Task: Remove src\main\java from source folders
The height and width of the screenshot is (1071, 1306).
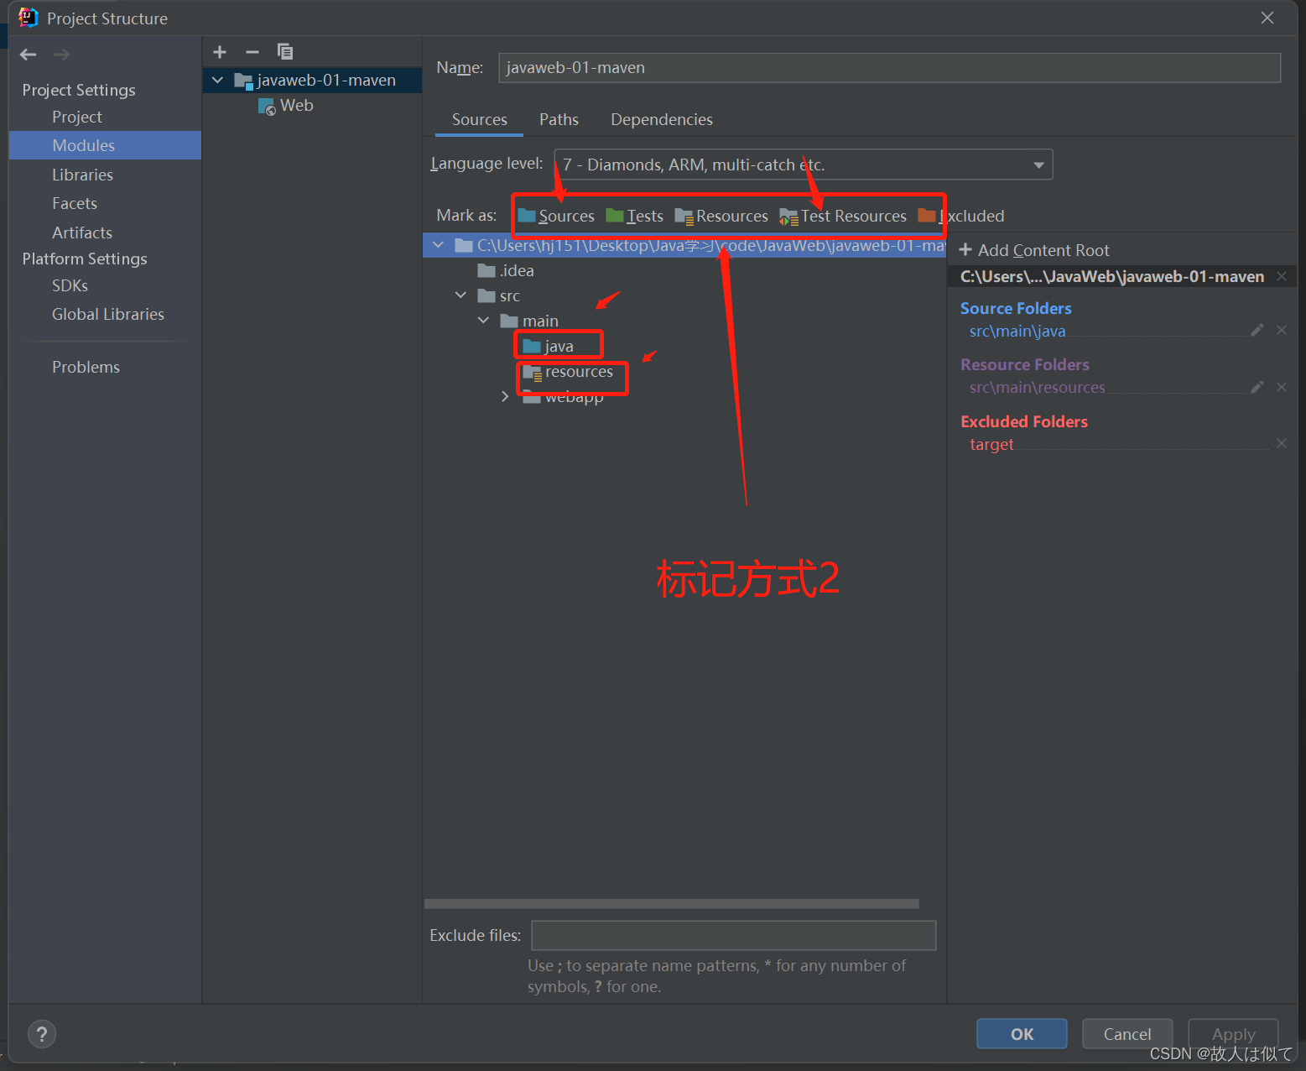Action: (x=1282, y=331)
